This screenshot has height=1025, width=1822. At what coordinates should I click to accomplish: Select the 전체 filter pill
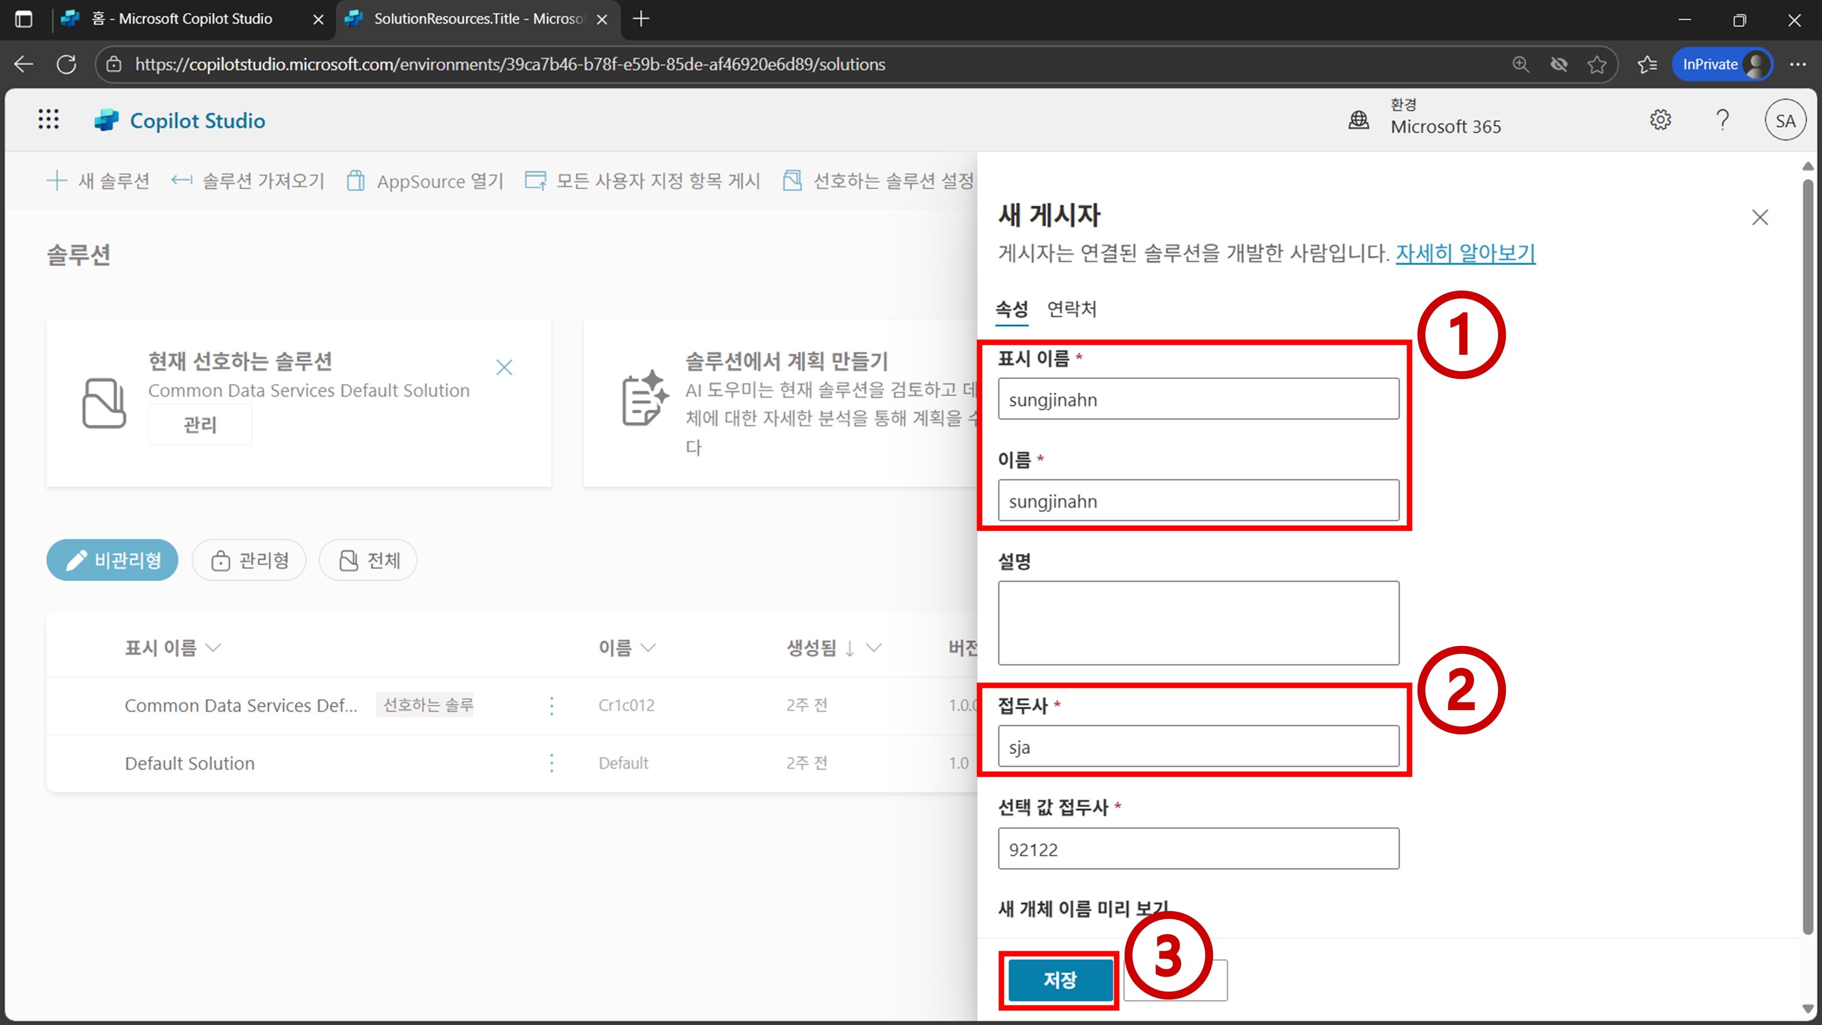pyautogui.click(x=368, y=560)
